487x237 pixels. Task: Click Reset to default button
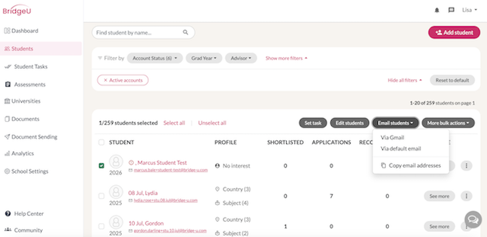coord(452,80)
